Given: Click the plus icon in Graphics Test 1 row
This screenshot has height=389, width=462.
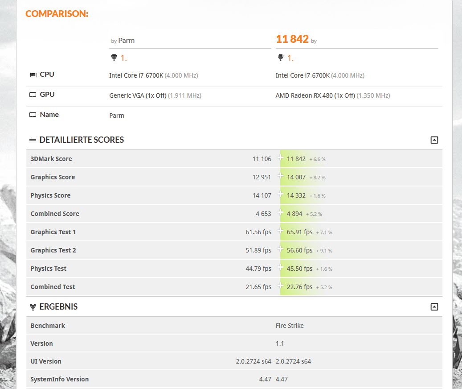Looking at the screenshot, I should [280, 231].
